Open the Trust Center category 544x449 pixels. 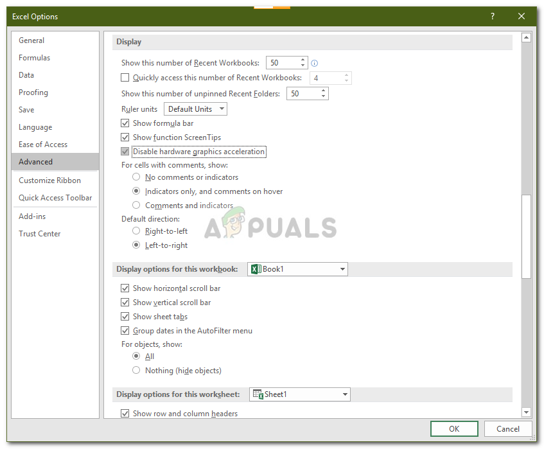(55, 234)
